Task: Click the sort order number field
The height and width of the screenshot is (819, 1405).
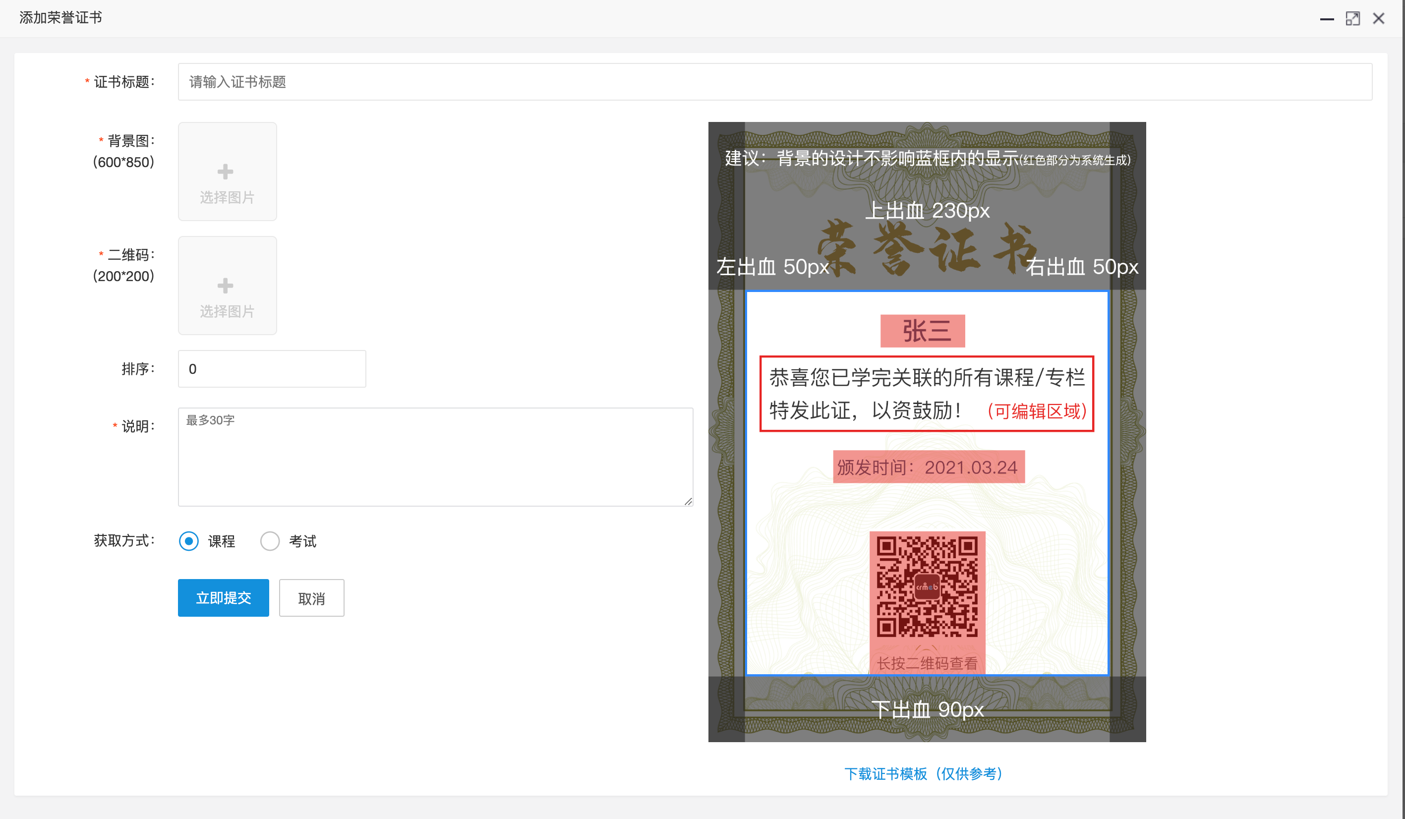Action: coord(272,368)
